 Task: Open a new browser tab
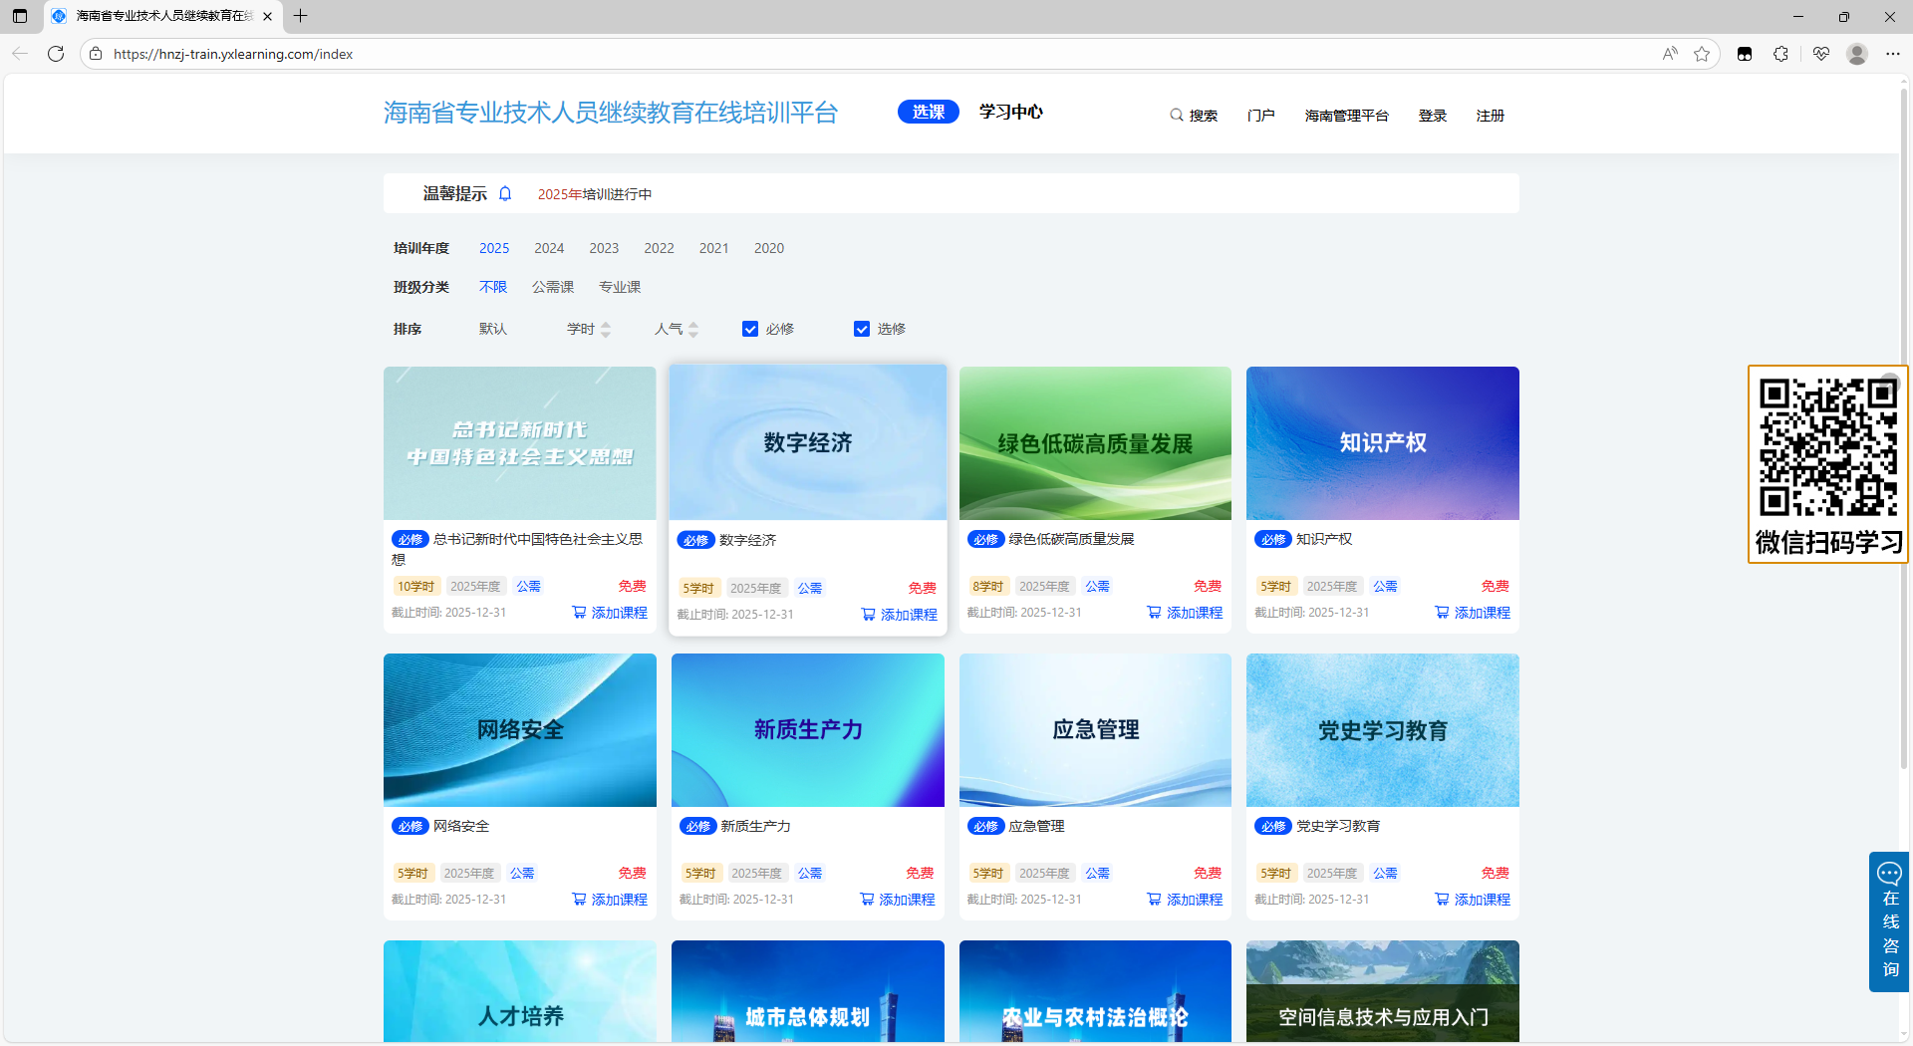[301, 16]
